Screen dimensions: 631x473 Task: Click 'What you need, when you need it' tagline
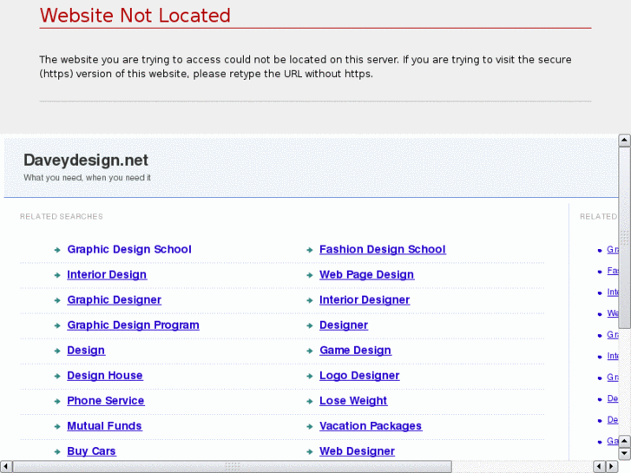(87, 178)
